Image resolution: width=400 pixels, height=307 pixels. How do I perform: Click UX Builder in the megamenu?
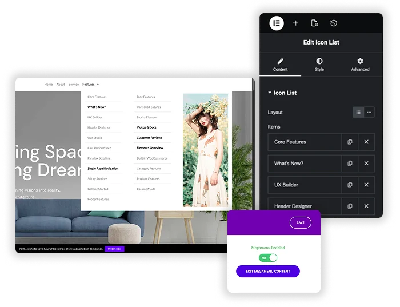pos(95,117)
